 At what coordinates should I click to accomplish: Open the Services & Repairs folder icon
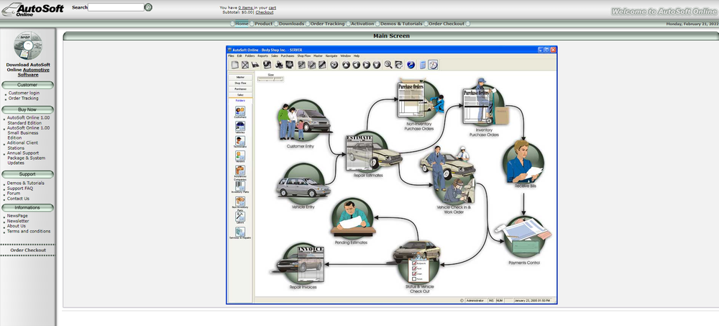[x=240, y=232]
